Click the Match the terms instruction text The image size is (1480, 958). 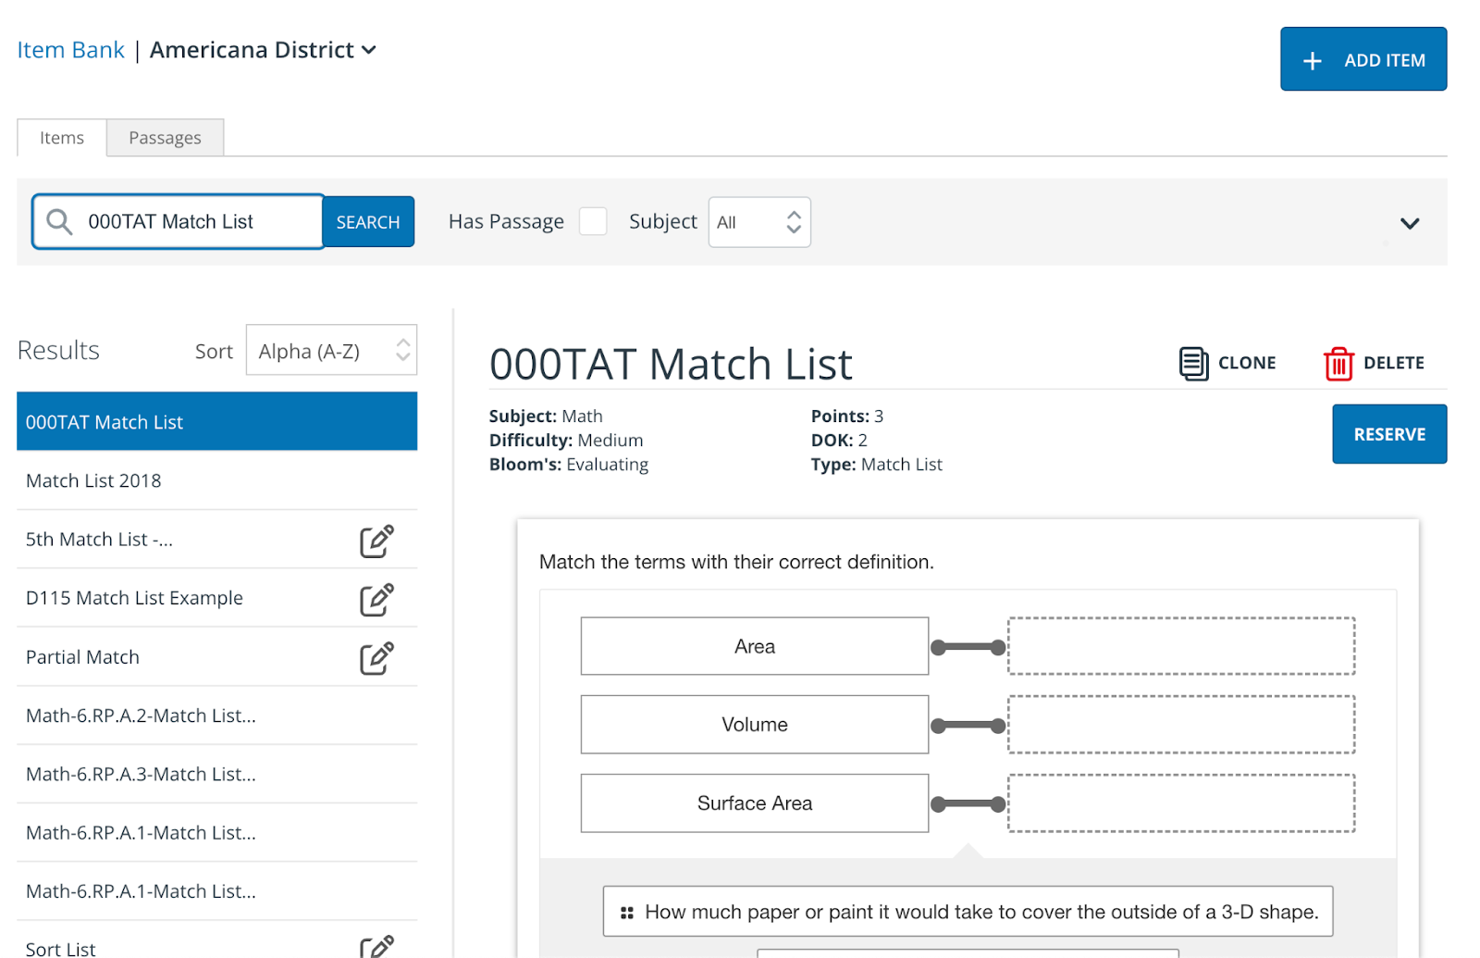736,562
